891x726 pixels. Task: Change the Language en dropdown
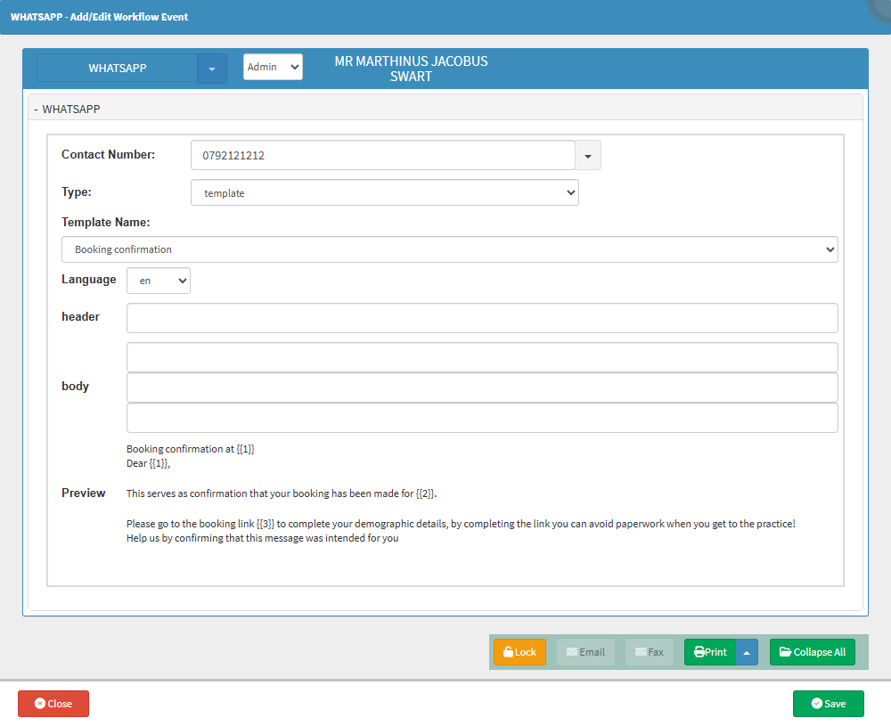[159, 281]
